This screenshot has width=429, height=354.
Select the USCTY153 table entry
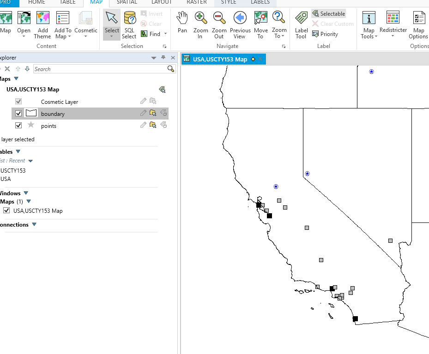click(x=13, y=171)
